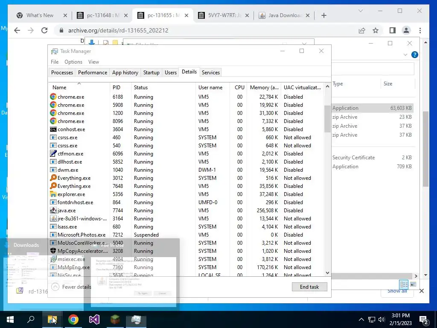This screenshot has width=437, height=328.
Task: Select the dllhost.exe process icon
Action: click(x=53, y=162)
